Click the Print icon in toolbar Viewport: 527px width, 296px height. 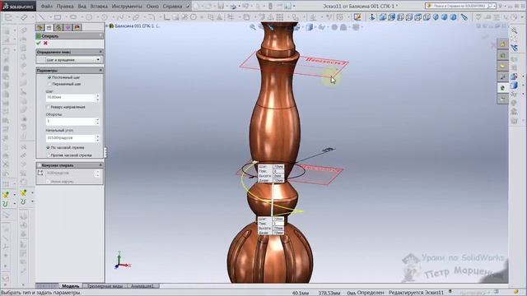click(x=233, y=6)
